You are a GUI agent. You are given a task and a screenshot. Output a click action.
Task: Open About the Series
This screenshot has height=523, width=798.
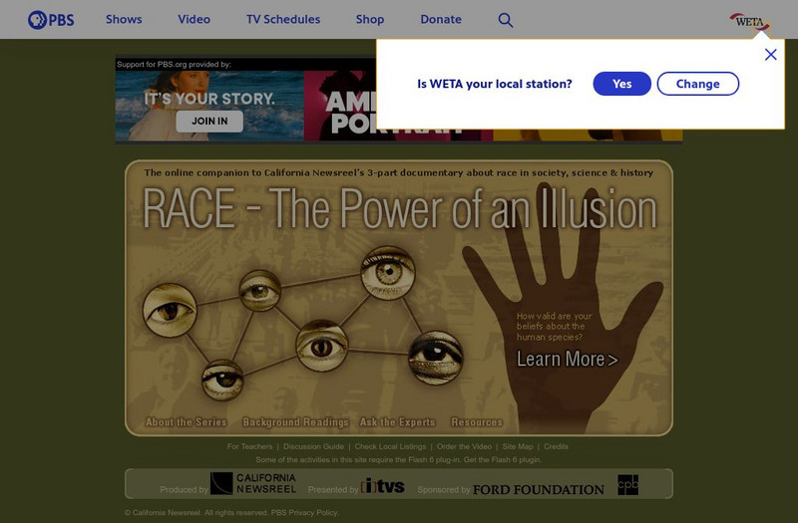click(x=187, y=421)
